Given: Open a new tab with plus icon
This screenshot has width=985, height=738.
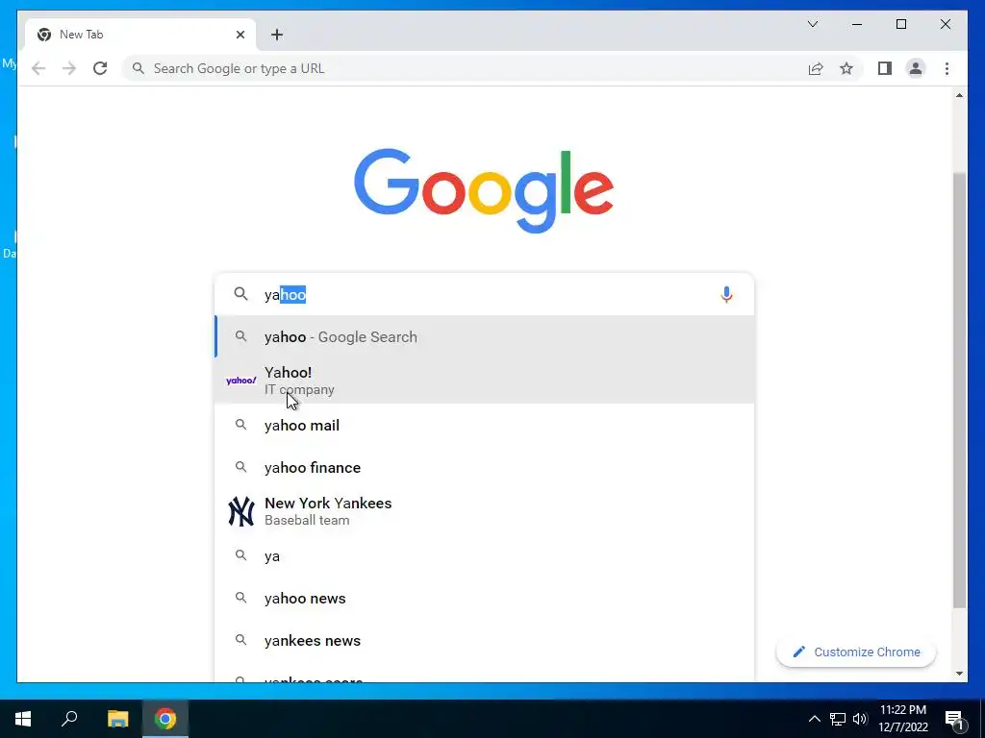Looking at the screenshot, I should point(277,35).
